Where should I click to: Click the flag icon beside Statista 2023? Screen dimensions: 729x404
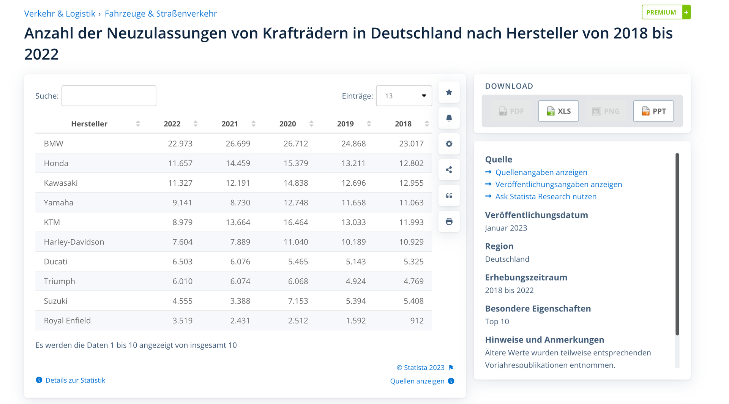(x=451, y=368)
